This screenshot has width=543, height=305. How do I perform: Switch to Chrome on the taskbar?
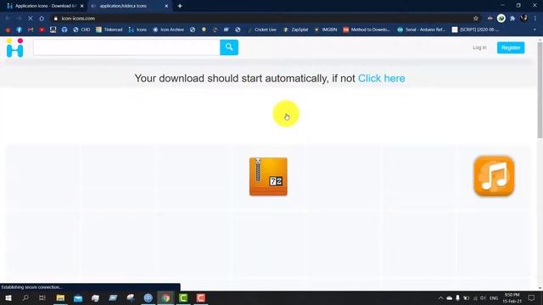tap(165, 297)
